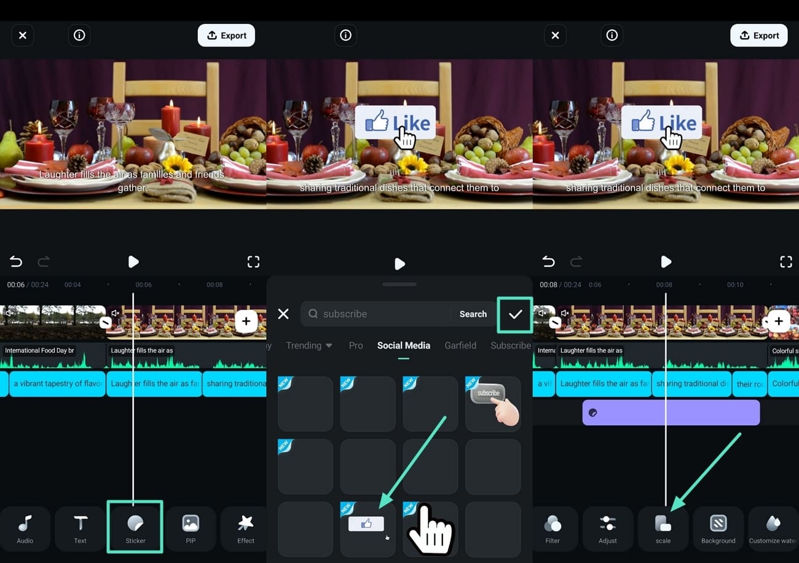Redo on the 00:08 timeline screen
799x563 pixels.
[x=576, y=262]
